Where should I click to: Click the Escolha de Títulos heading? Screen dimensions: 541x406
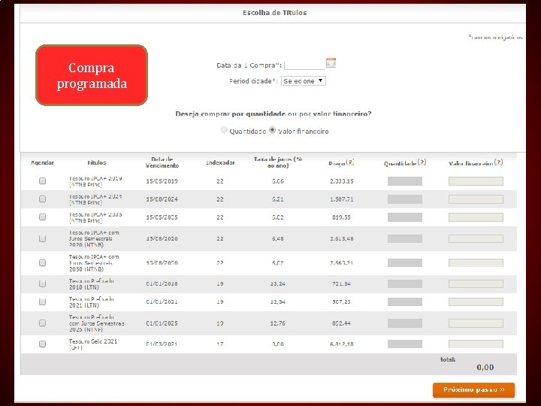coord(275,13)
